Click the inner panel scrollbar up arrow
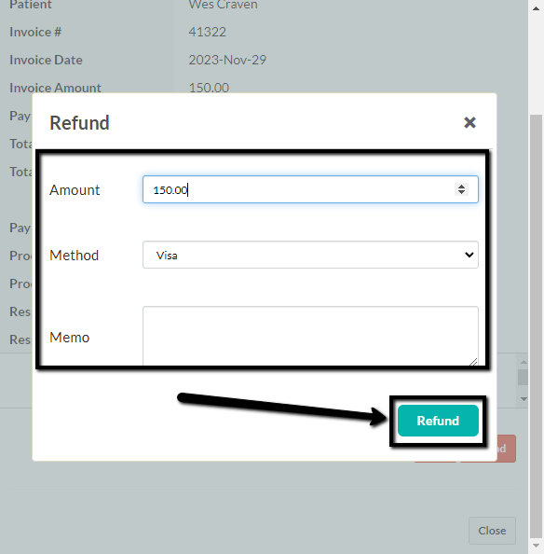The height and width of the screenshot is (554, 544). pos(524,362)
